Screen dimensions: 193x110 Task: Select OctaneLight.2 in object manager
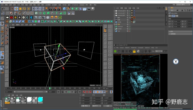122,11
